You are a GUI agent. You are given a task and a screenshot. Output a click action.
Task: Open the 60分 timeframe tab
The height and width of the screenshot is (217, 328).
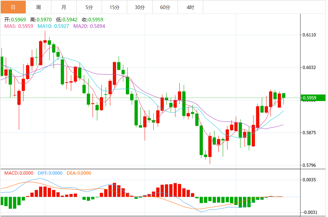[165, 7]
